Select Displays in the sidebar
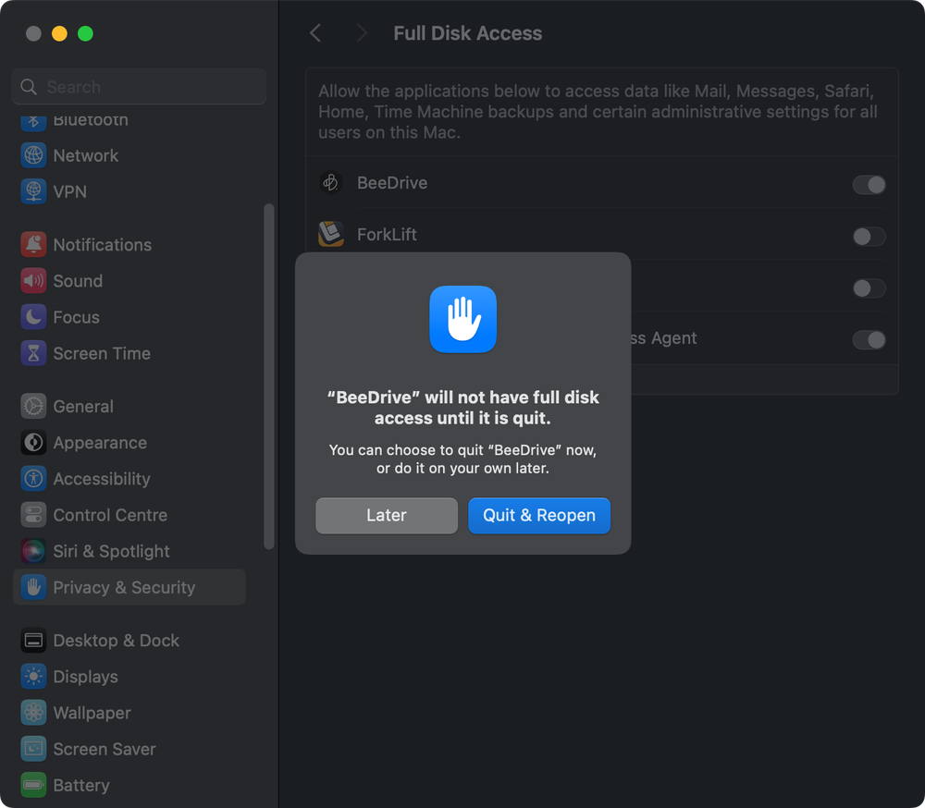The image size is (925, 808). 129,677
